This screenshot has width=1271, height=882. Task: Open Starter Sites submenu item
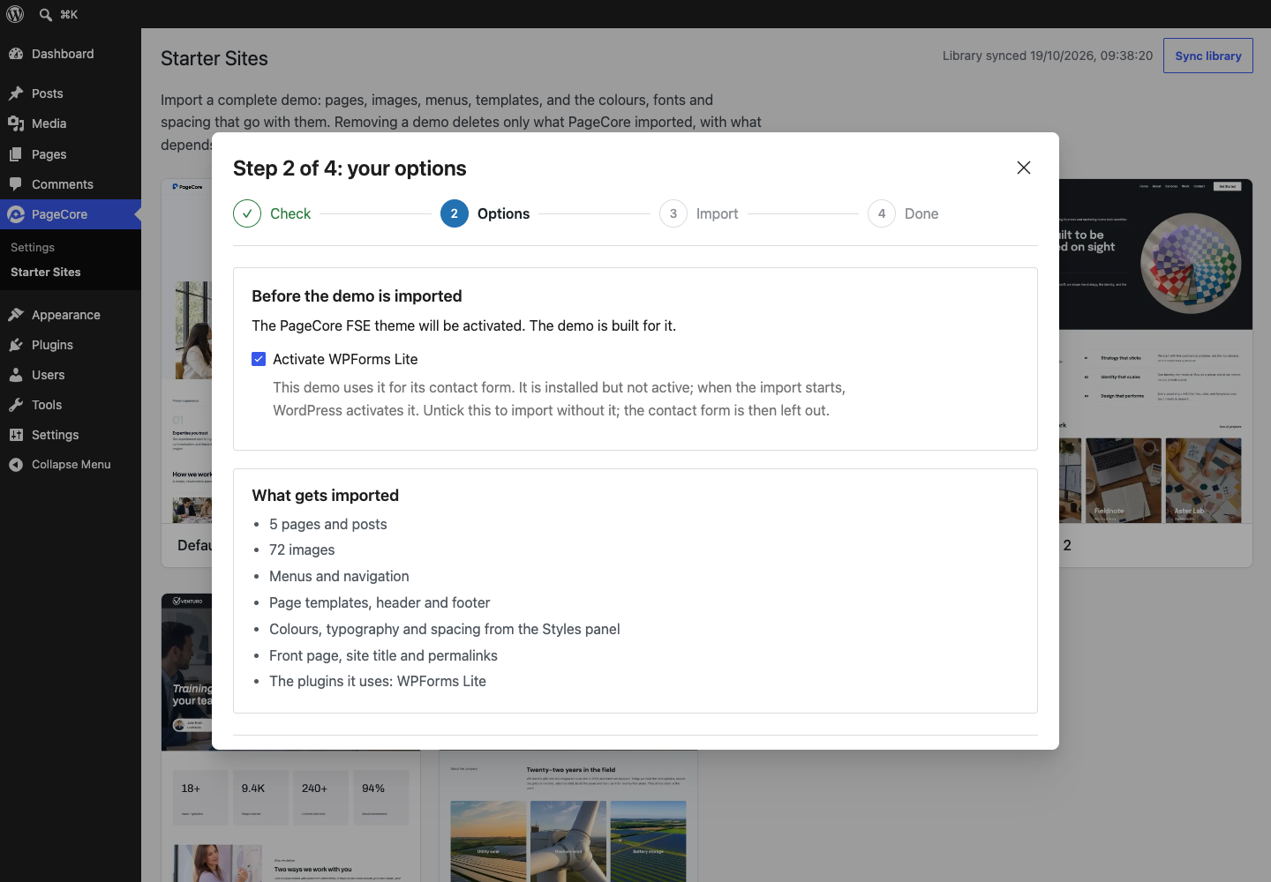[x=46, y=273]
